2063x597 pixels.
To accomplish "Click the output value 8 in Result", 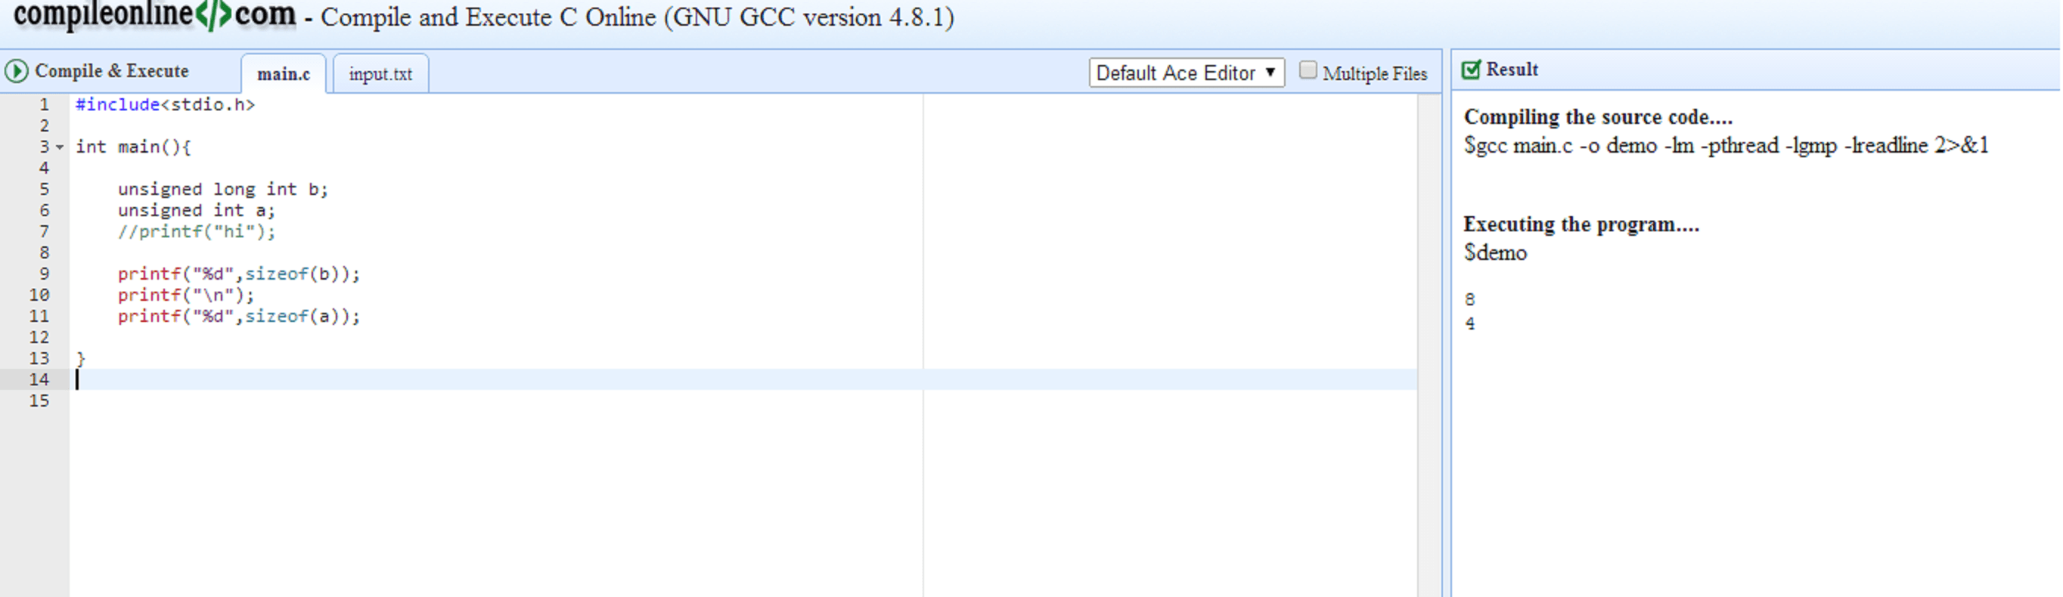I will tap(1469, 299).
